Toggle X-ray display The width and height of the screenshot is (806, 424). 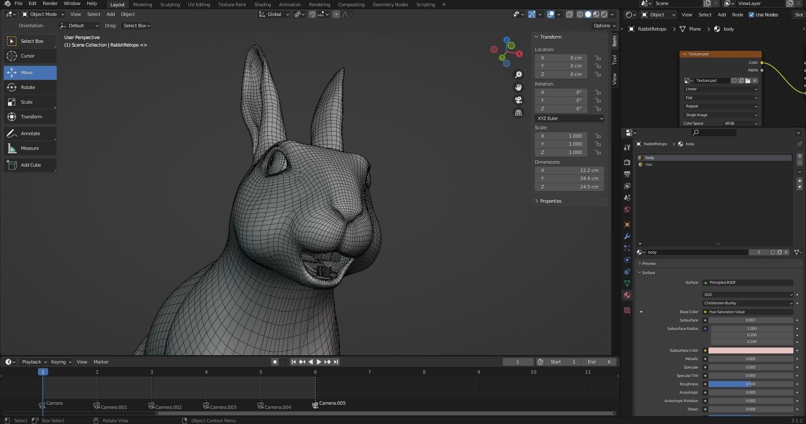point(569,14)
